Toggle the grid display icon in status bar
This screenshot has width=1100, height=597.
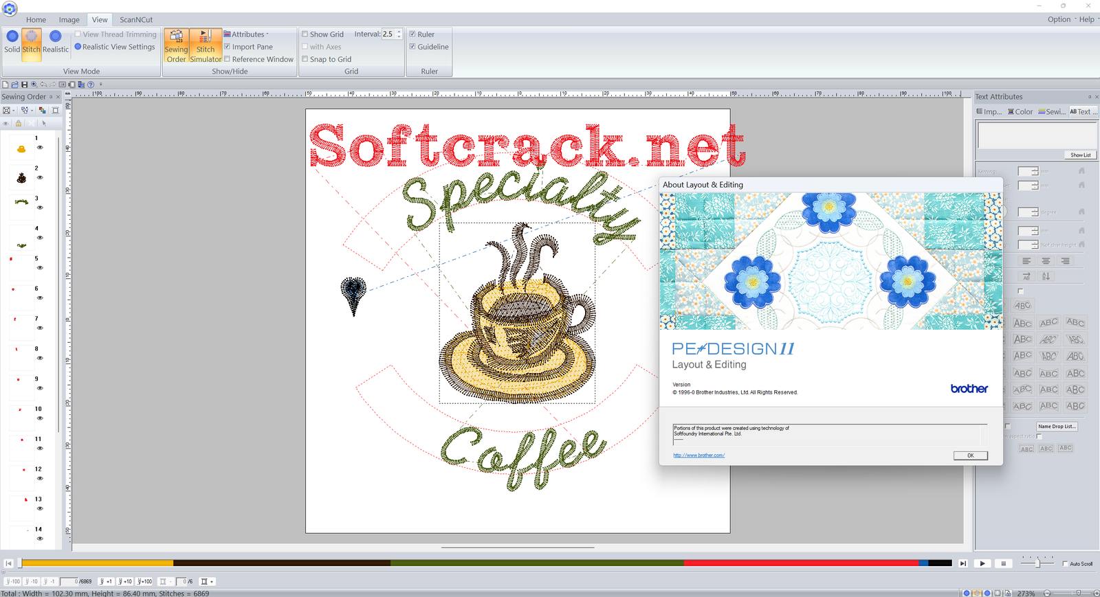click(998, 593)
